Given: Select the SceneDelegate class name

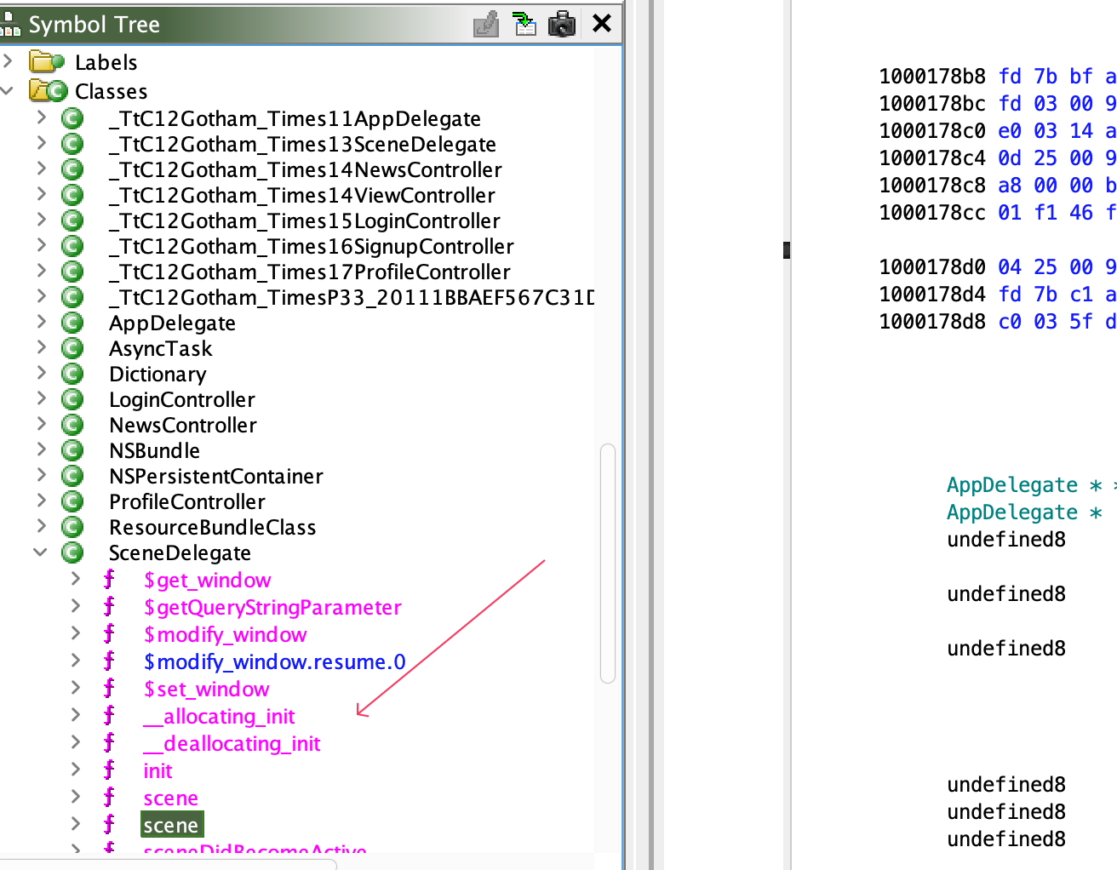Looking at the screenshot, I should (180, 553).
